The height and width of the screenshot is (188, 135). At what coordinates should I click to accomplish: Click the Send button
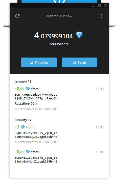click(x=79, y=63)
